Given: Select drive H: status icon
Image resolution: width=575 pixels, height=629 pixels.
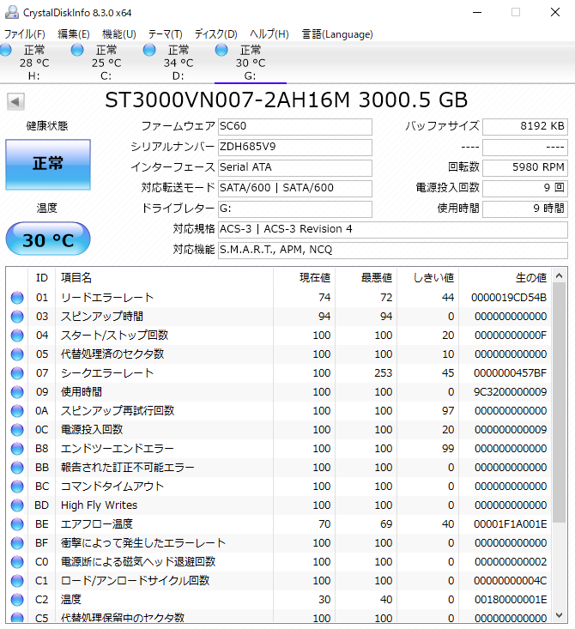Looking at the screenshot, I should pyautogui.click(x=6, y=51).
